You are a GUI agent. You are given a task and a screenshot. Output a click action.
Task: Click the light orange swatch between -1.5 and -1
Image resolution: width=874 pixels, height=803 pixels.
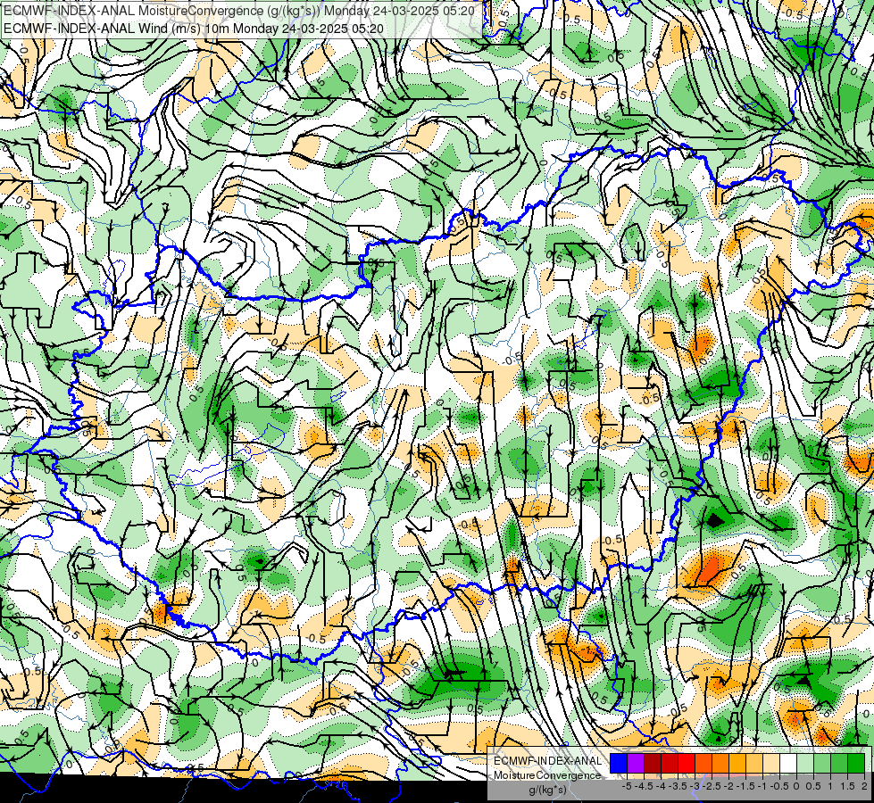tap(754, 763)
